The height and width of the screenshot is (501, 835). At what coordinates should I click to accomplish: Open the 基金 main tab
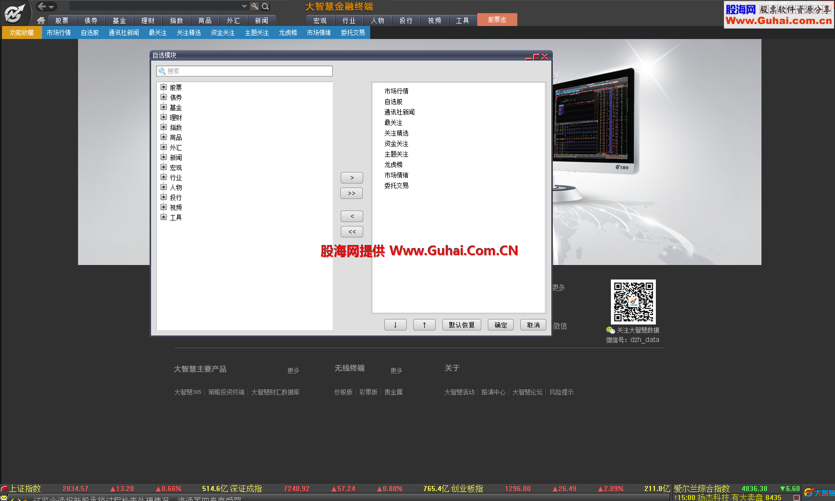click(119, 20)
